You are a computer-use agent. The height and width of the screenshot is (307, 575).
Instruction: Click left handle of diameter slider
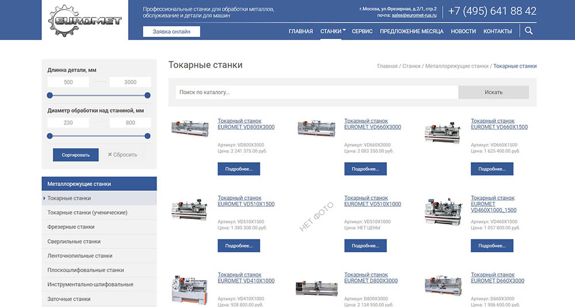[50, 136]
